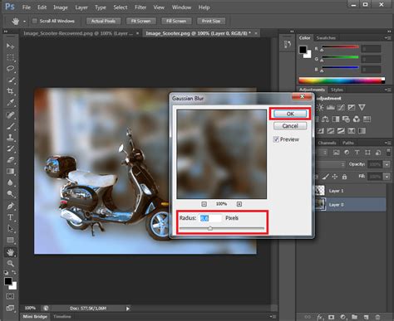This screenshot has height=321, width=394.
Task: Select the Spot Healing Brush tool
Action: (x=10, y=114)
